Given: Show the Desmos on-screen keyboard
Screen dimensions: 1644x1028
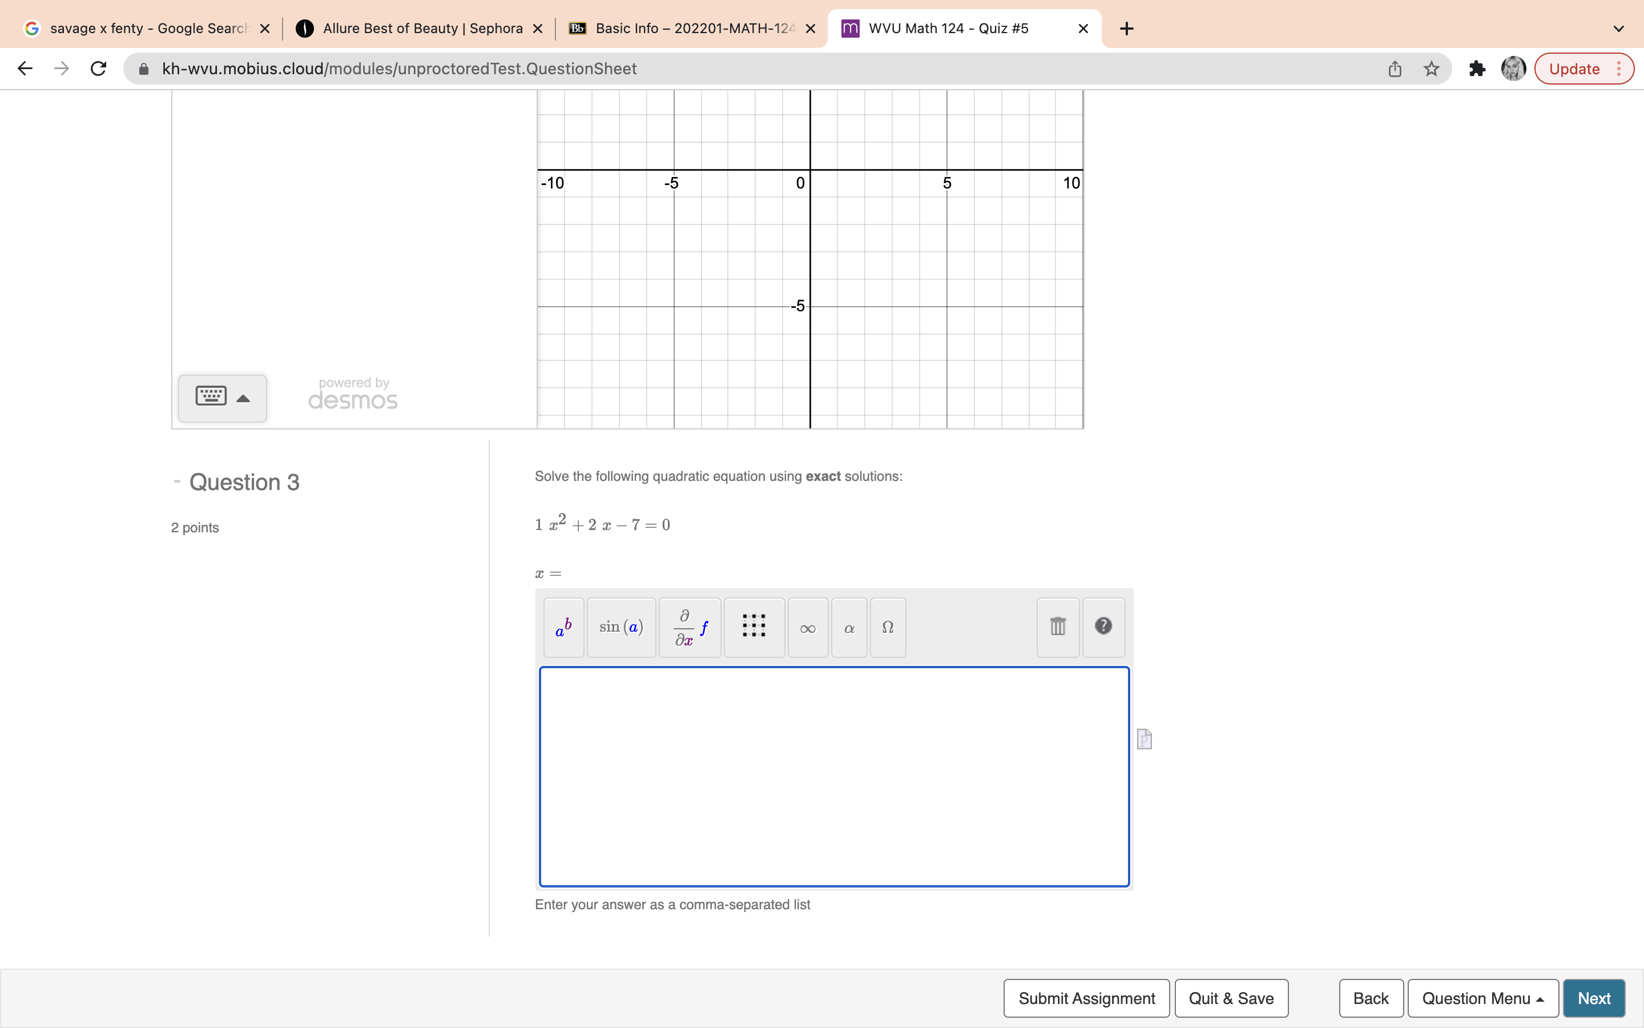Looking at the screenshot, I should click(x=211, y=397).
